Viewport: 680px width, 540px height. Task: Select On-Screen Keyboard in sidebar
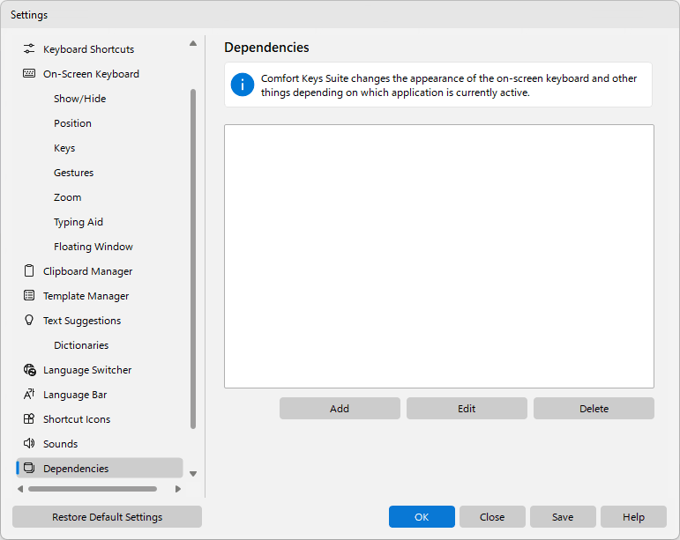click(91, 74)
